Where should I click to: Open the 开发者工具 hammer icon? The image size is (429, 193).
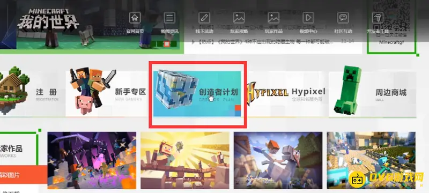pos(378,18)
